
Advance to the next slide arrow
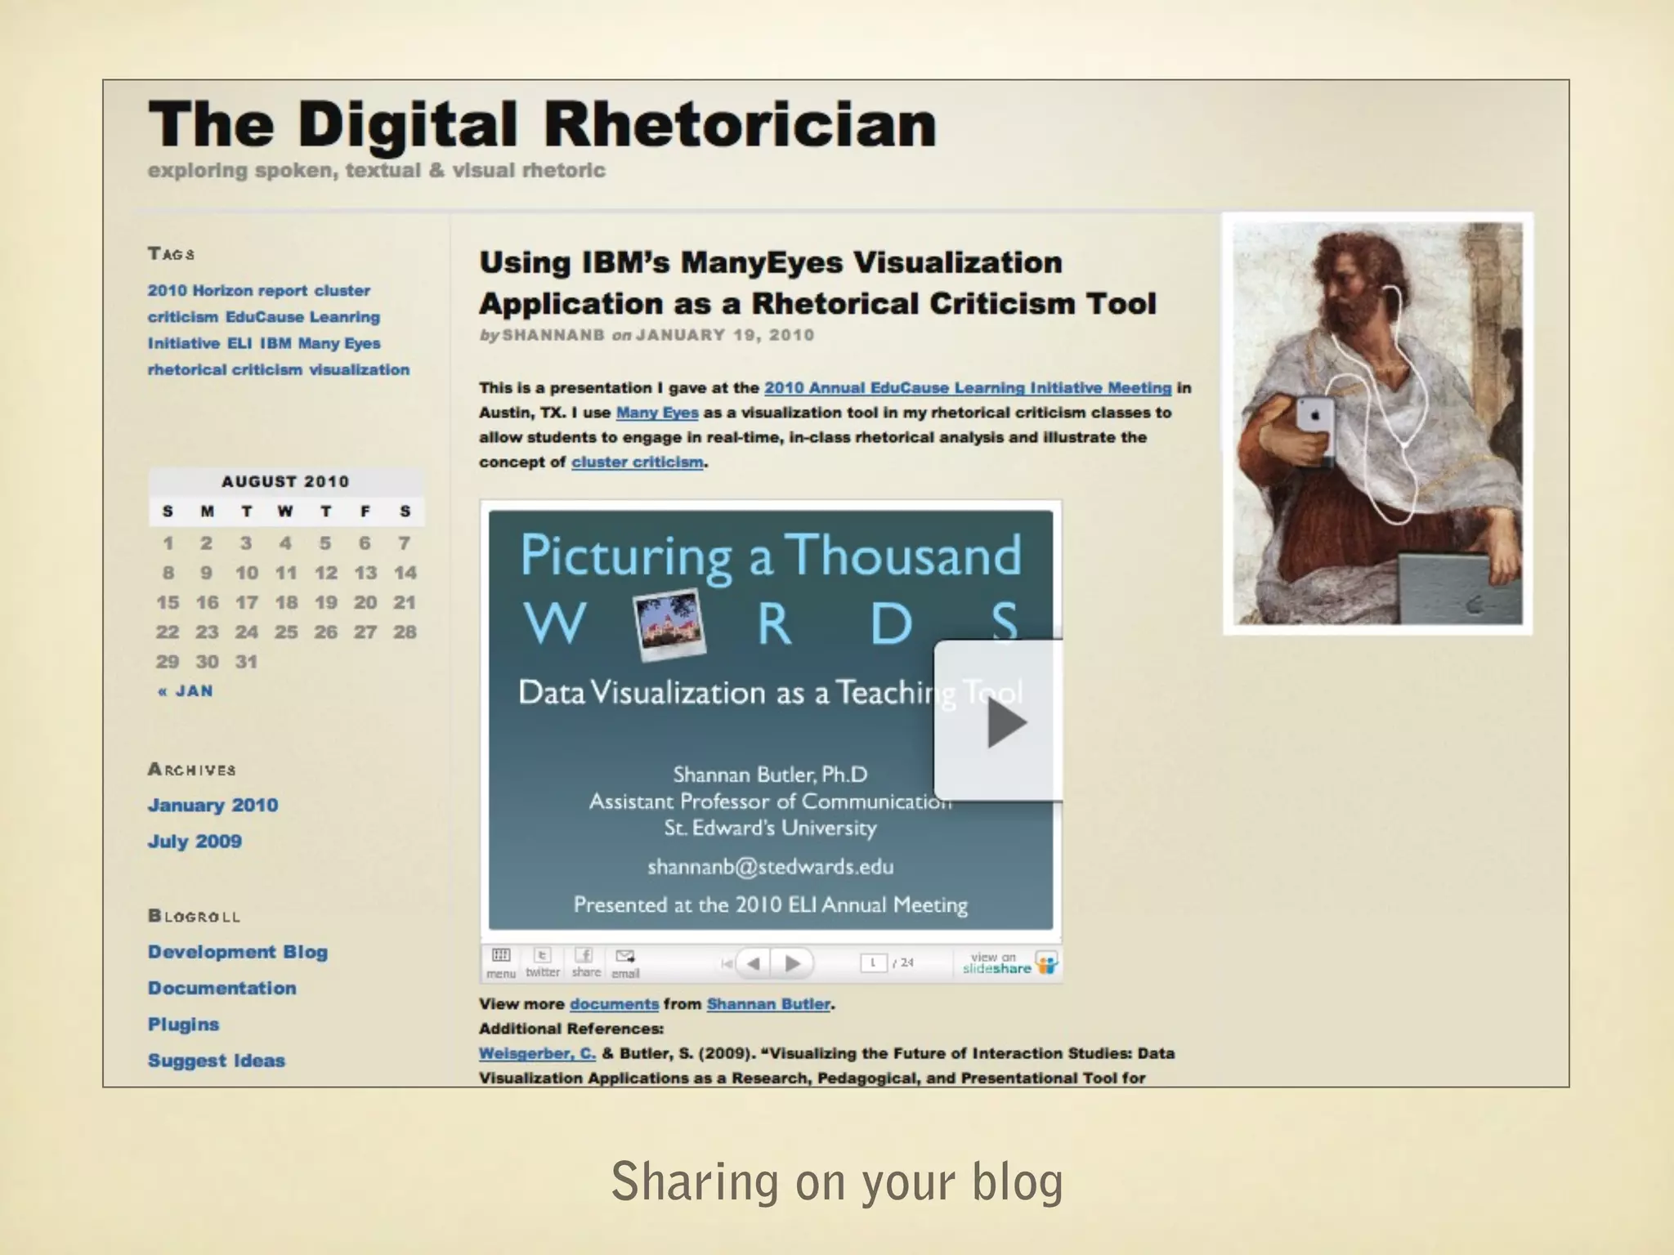coord(792,963)
